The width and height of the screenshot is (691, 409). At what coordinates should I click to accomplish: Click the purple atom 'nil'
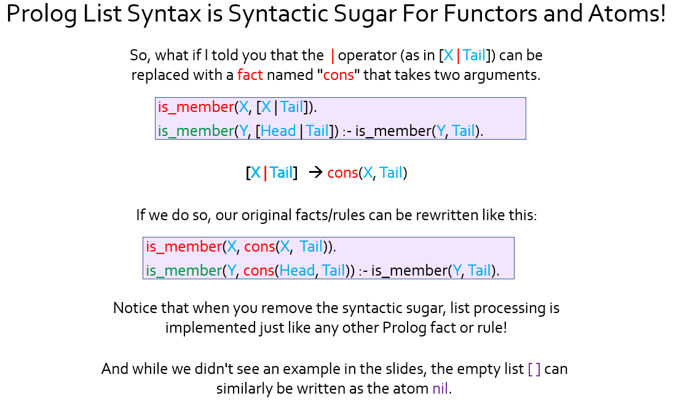point(440,388)
